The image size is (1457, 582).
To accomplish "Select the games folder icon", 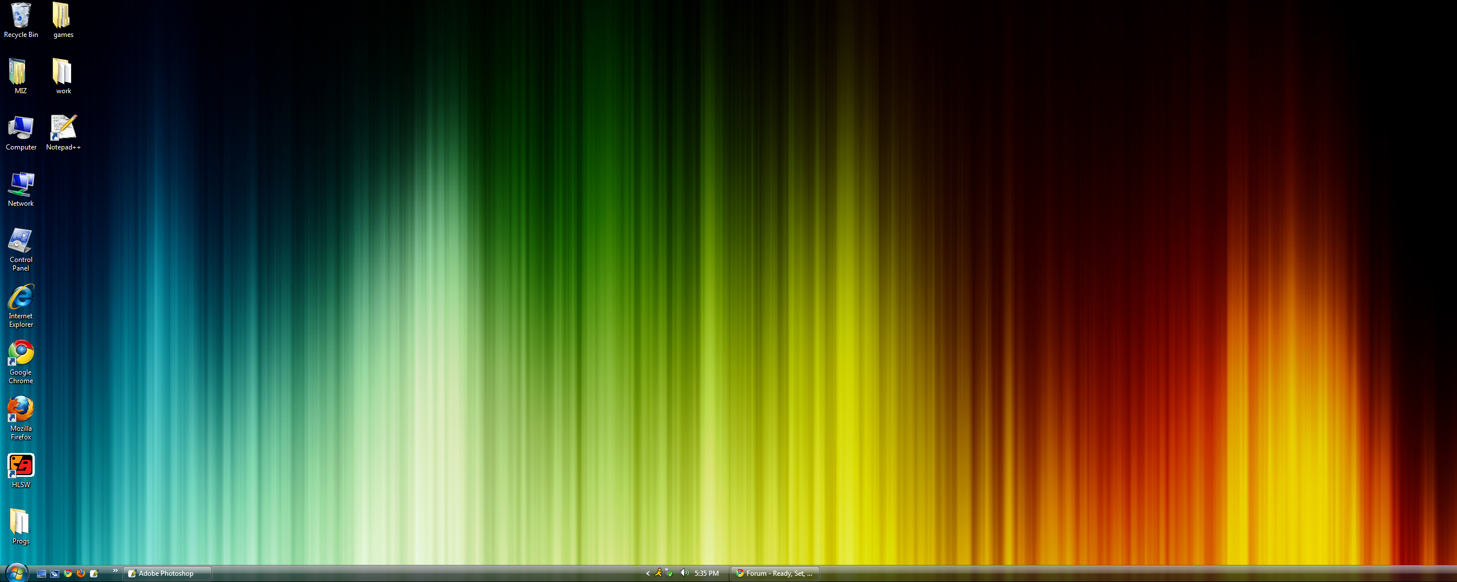I will [63, 20].
